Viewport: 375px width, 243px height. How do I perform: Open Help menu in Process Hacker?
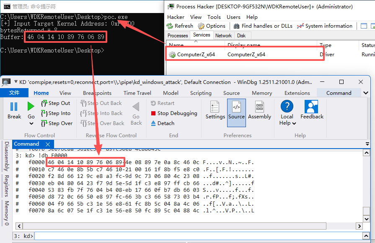tap(252, 17)
